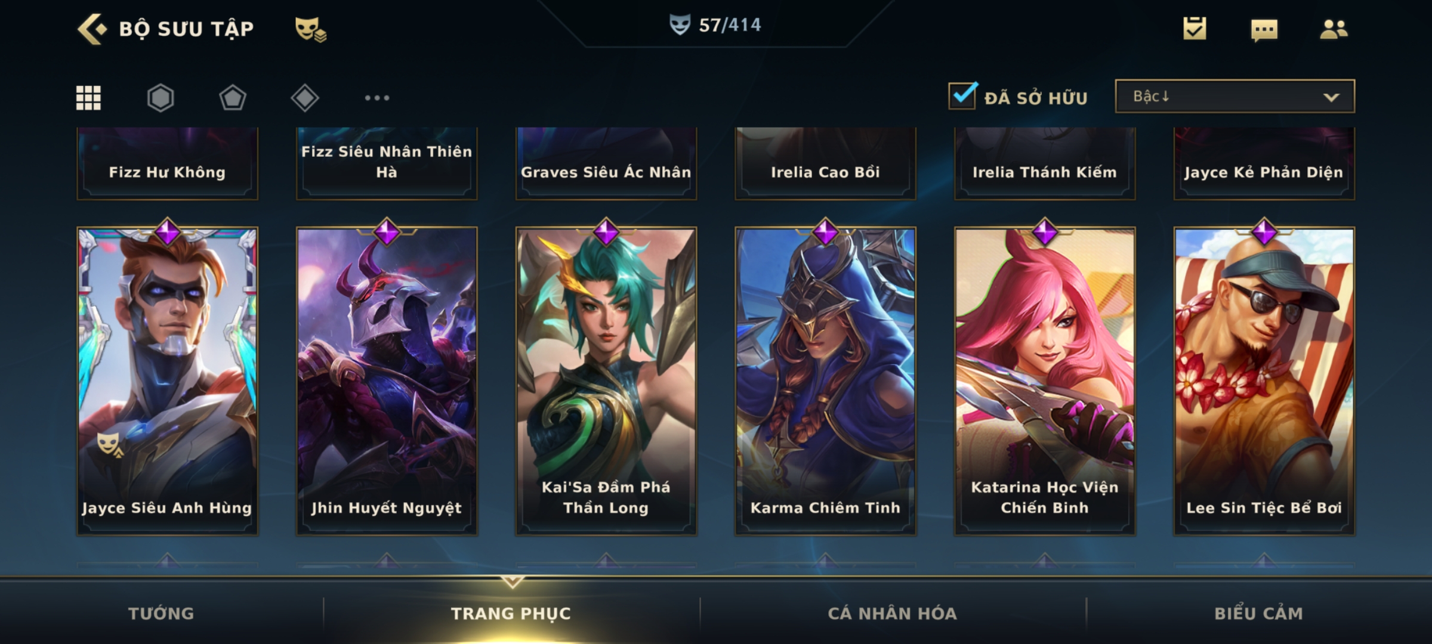The width and height of the screenshot is (1432, 644).
Task: Select the all-skins grid filter icon
Action: pos(88,98)
